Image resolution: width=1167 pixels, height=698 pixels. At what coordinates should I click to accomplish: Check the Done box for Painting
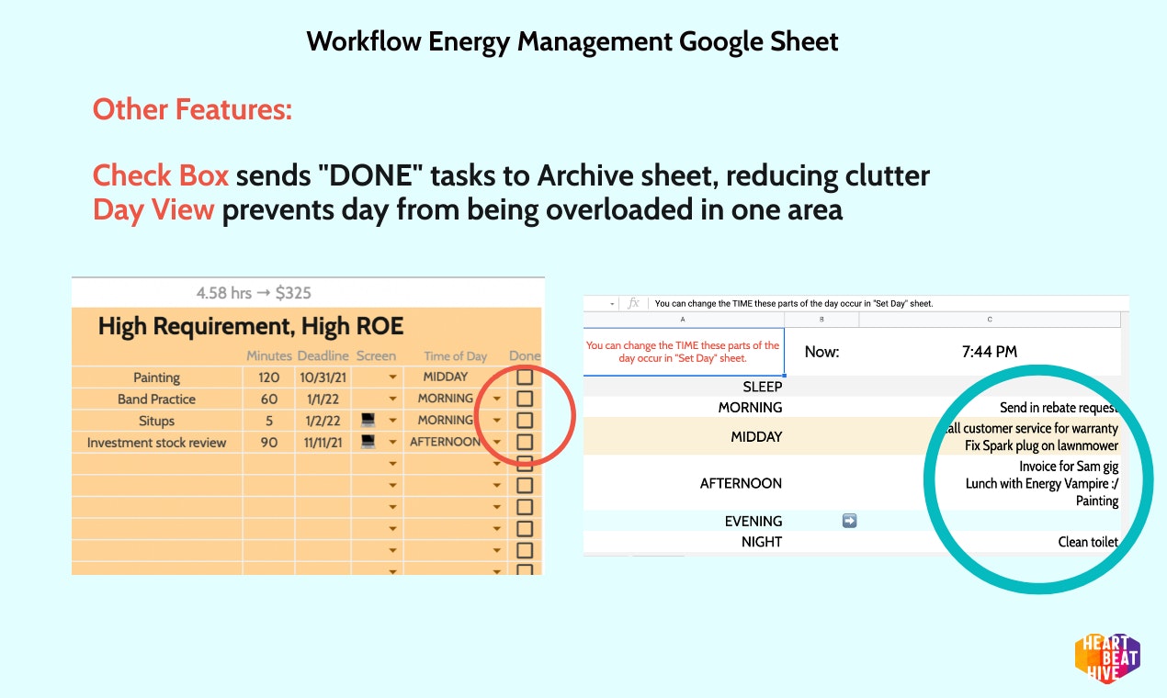tap(523, 377)
